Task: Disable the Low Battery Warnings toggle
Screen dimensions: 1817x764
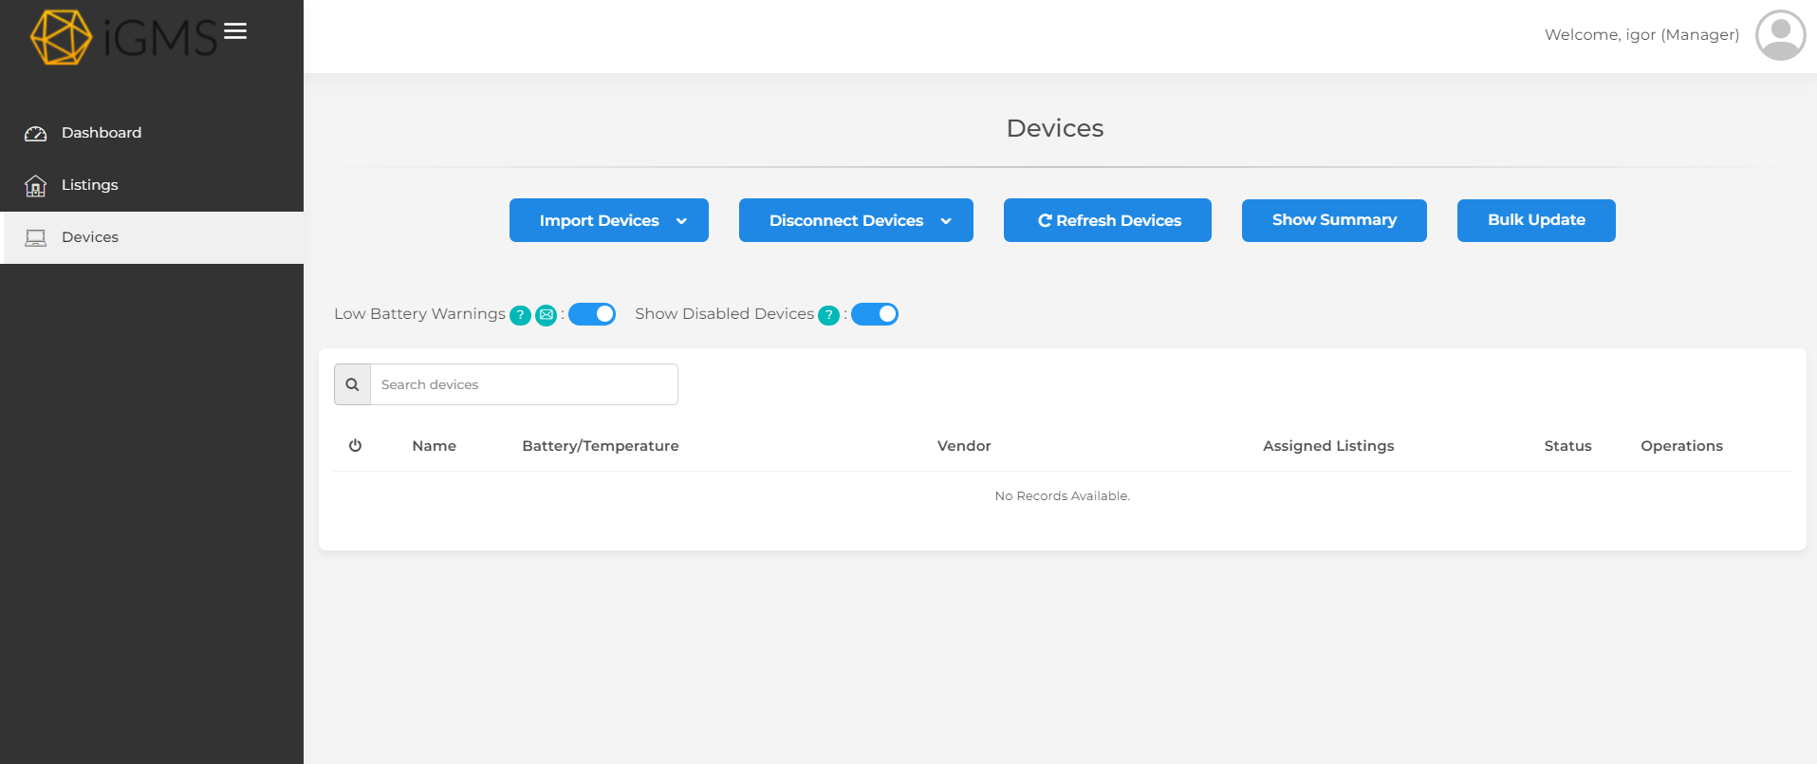Action: [x=592, y=314]
